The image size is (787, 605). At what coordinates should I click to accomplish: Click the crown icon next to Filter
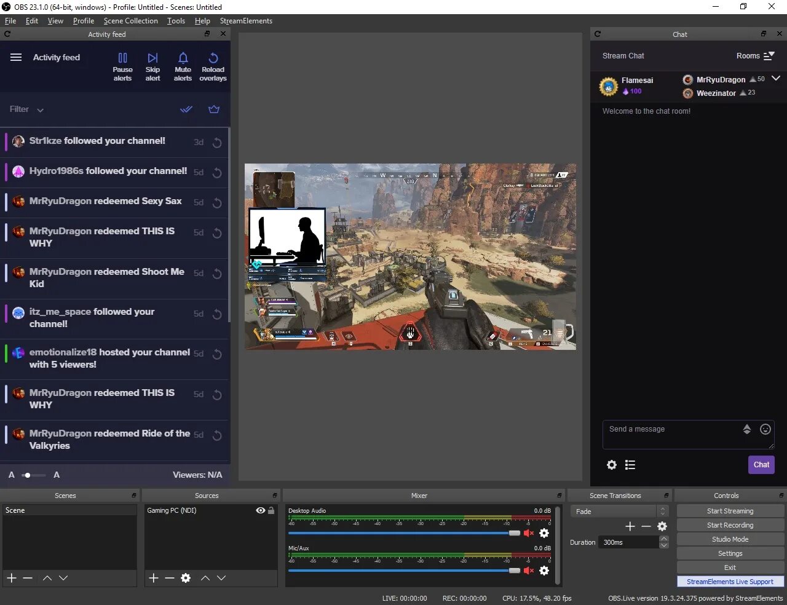coord(214,109)
